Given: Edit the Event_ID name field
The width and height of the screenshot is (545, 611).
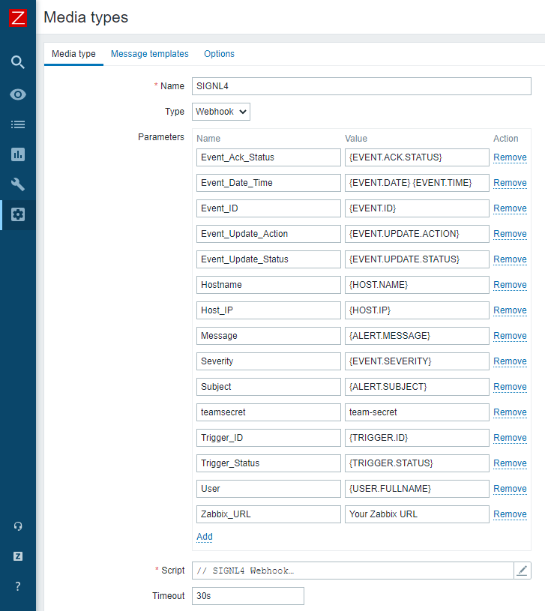Looking at the screenshot, I should 268,208.
